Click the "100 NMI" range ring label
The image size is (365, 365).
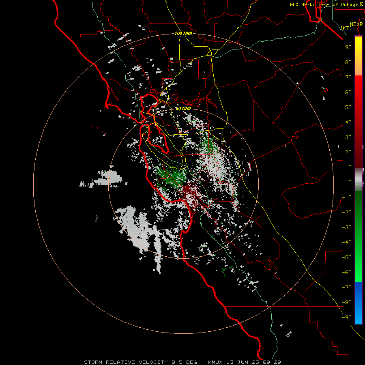(183, 33)
